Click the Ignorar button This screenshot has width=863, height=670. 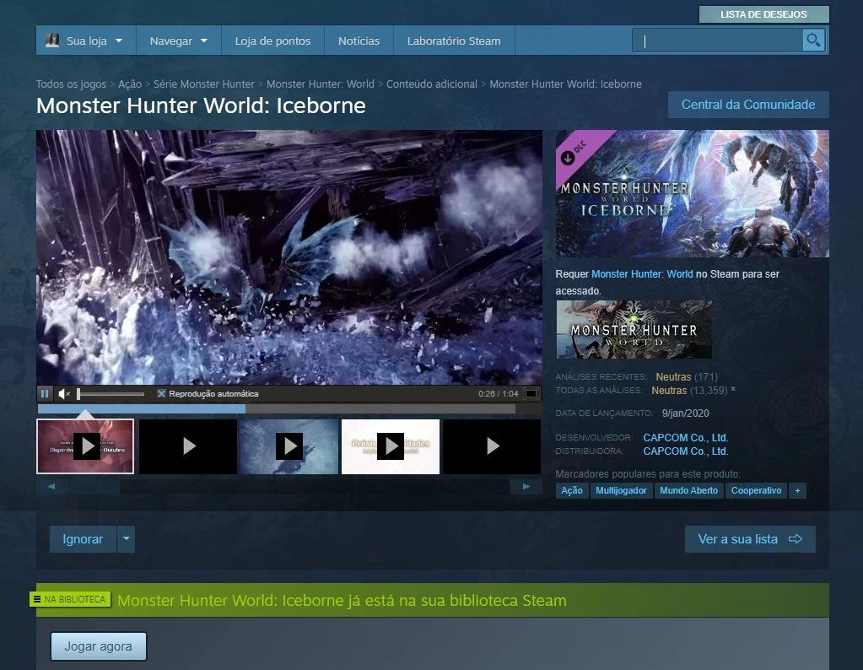click(x=83, y=539)
